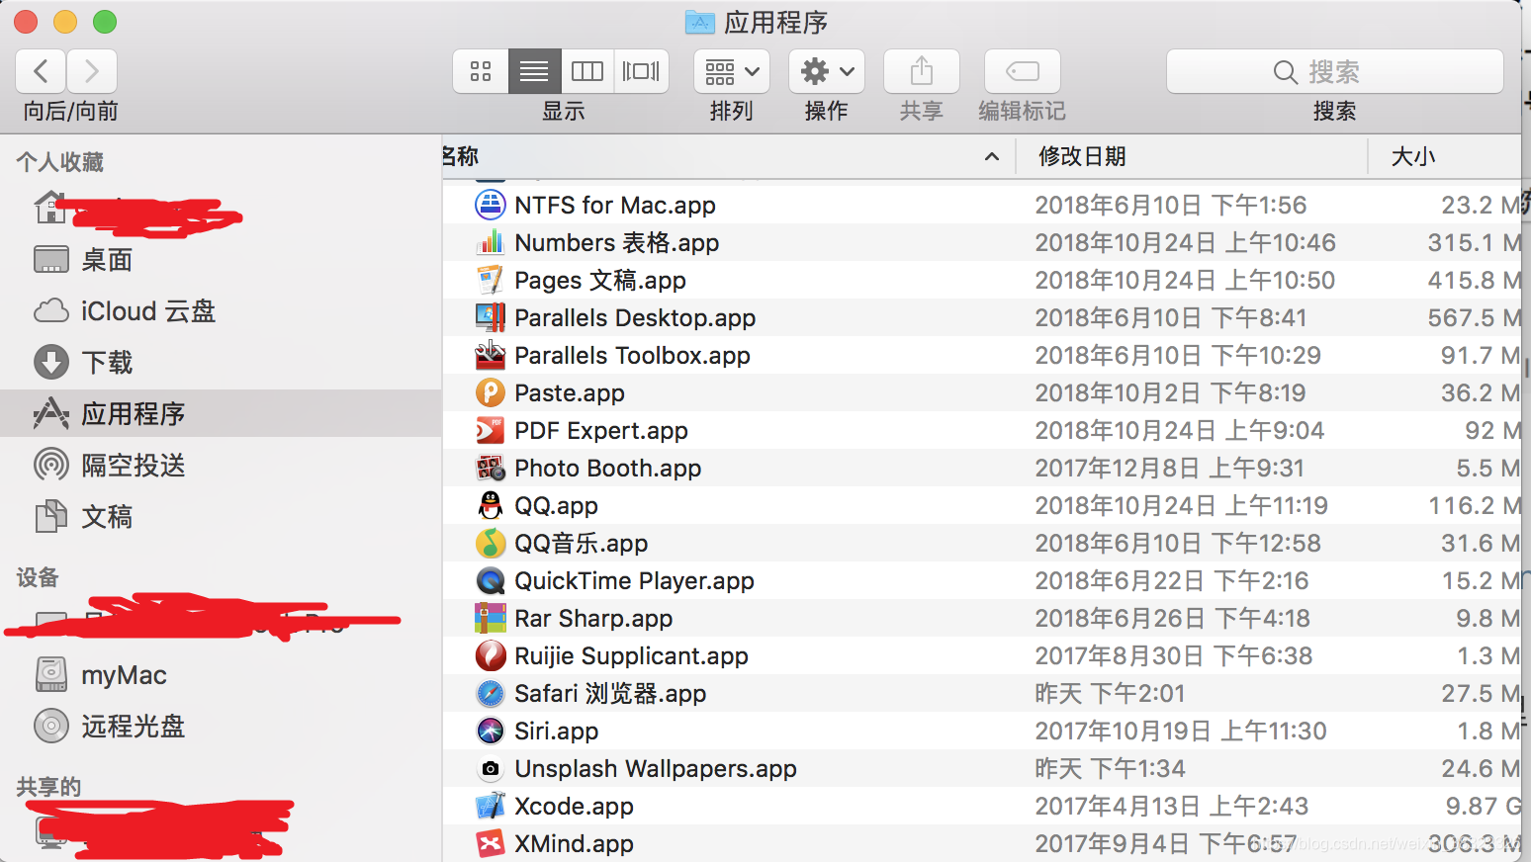The width and height of the screenshot is (1531, 862).
Task: Select the file name Xcode.app
Action: (x=574, y=806)
